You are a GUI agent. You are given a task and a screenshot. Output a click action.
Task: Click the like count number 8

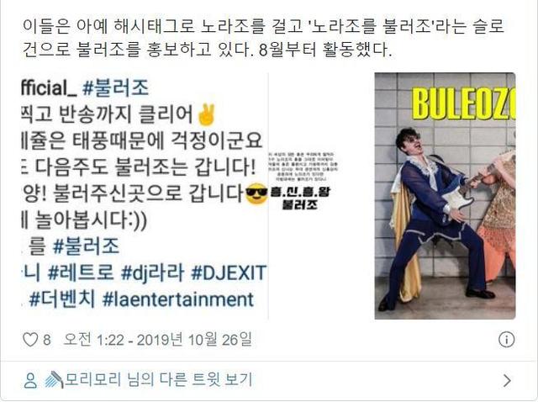(47, 341)
